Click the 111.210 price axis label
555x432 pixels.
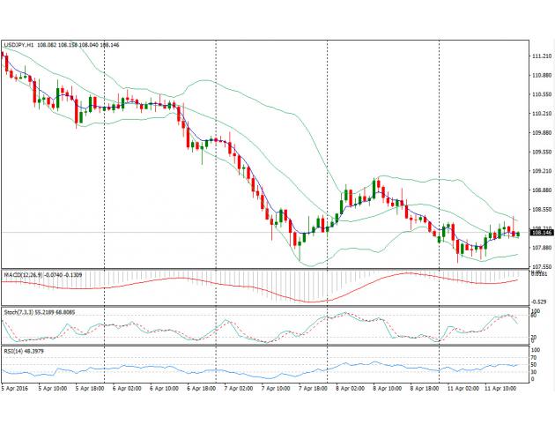[541, 56]
